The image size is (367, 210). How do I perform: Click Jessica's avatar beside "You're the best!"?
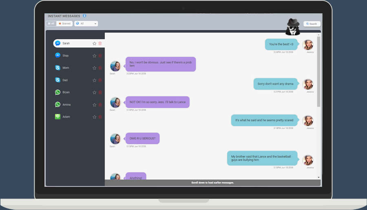[x=308, y=45]
